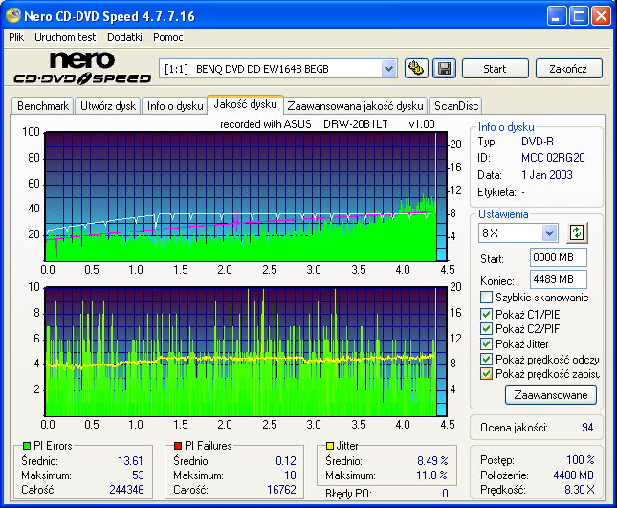Enable Szybkie skanowanie checkbox

(486, 298)
